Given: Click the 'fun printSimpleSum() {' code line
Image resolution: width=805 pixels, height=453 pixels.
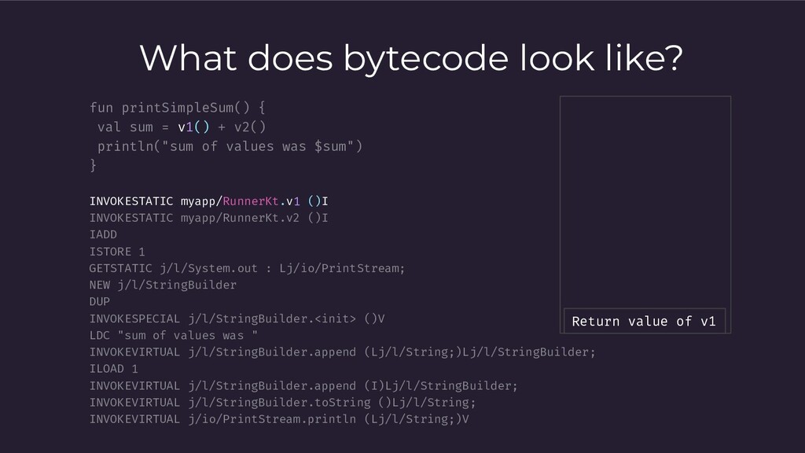Looking at the screenshot, I should 177,108.
